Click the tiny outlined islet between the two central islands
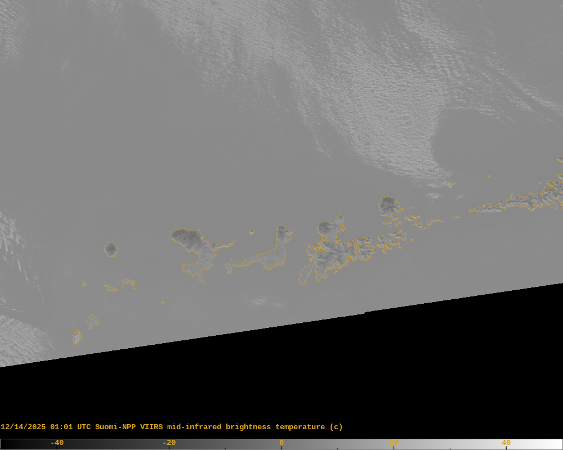This screenshot has height=450, width=563. click(252, 231)
